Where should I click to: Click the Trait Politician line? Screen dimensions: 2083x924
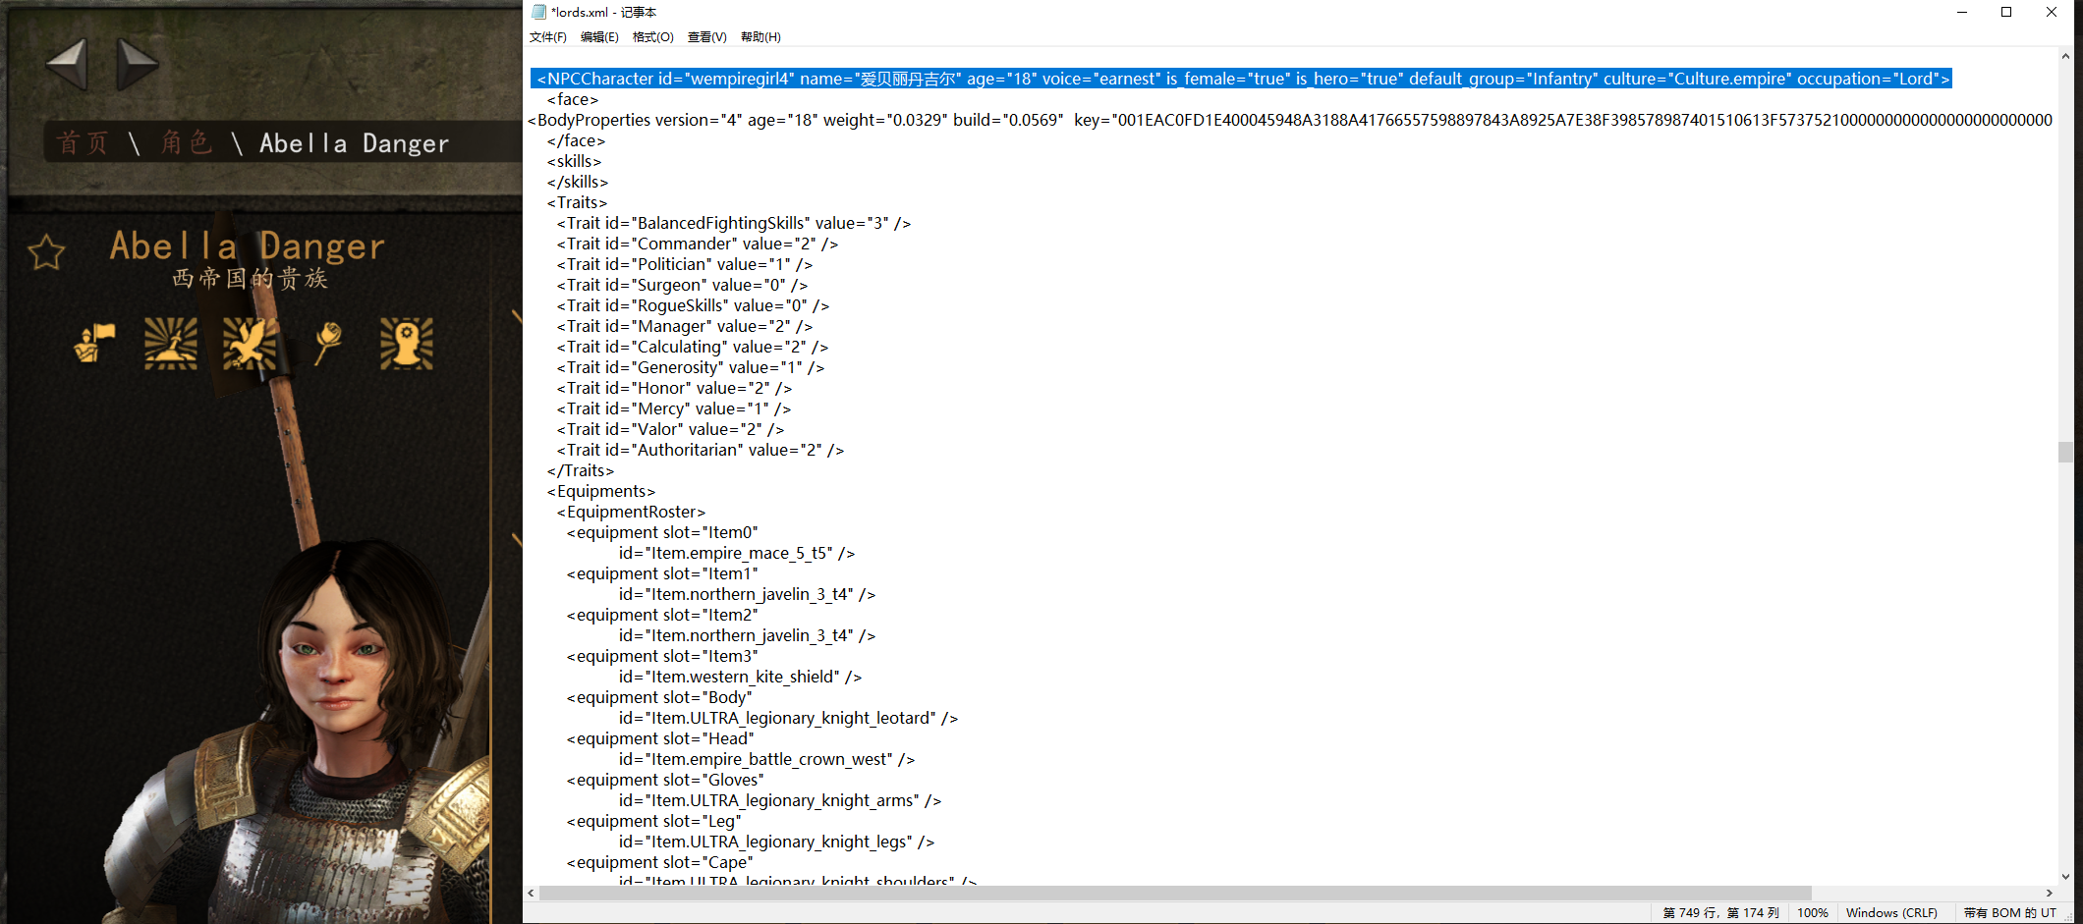coord(685,264)
